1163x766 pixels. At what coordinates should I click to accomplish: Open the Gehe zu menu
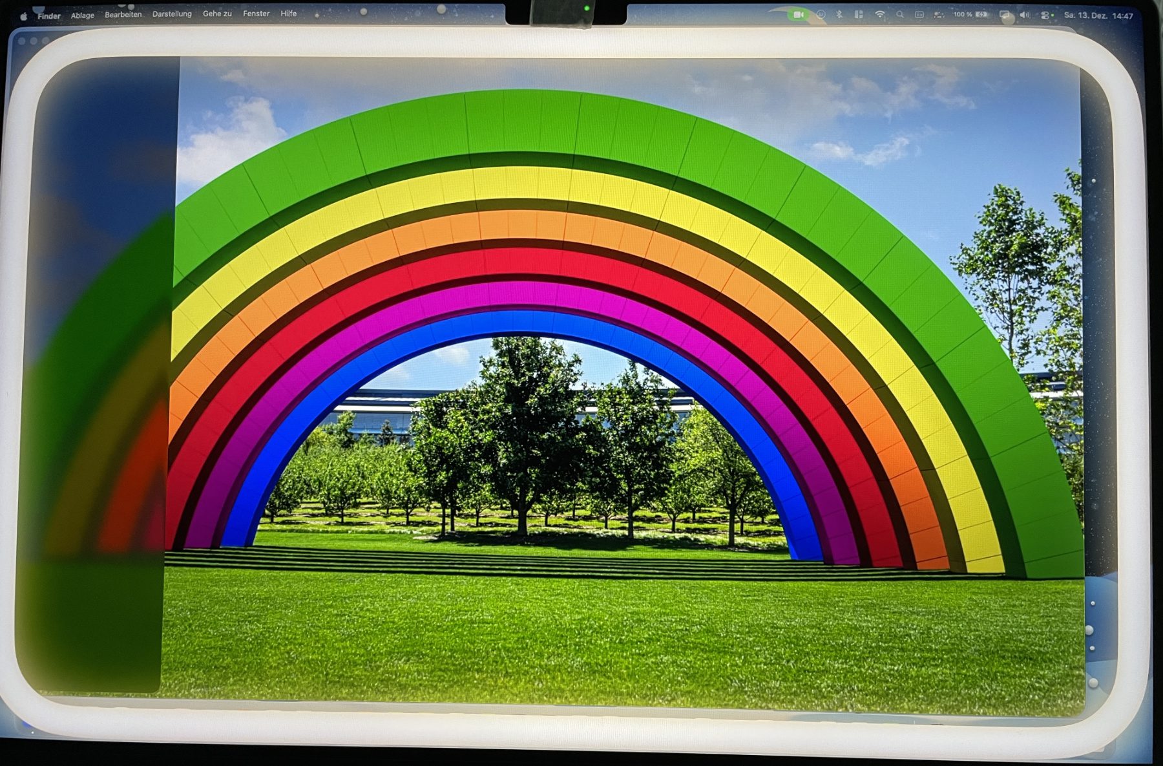(x=217, y=14)
